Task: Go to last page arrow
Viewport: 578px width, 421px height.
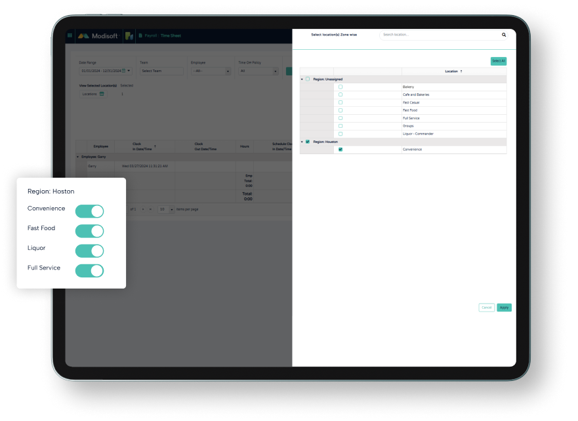Action: pos(150,209)
